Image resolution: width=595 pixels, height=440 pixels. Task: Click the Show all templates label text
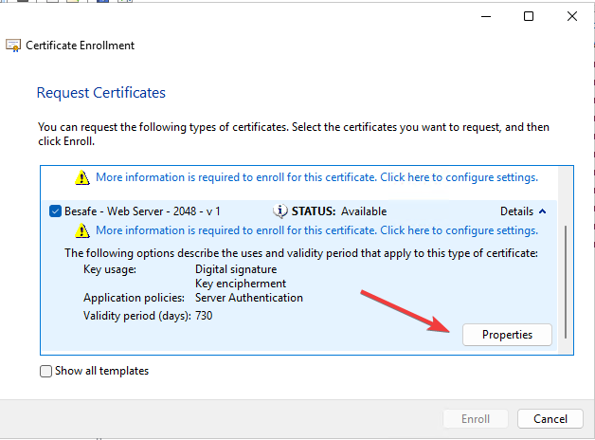tap(101, 371)
